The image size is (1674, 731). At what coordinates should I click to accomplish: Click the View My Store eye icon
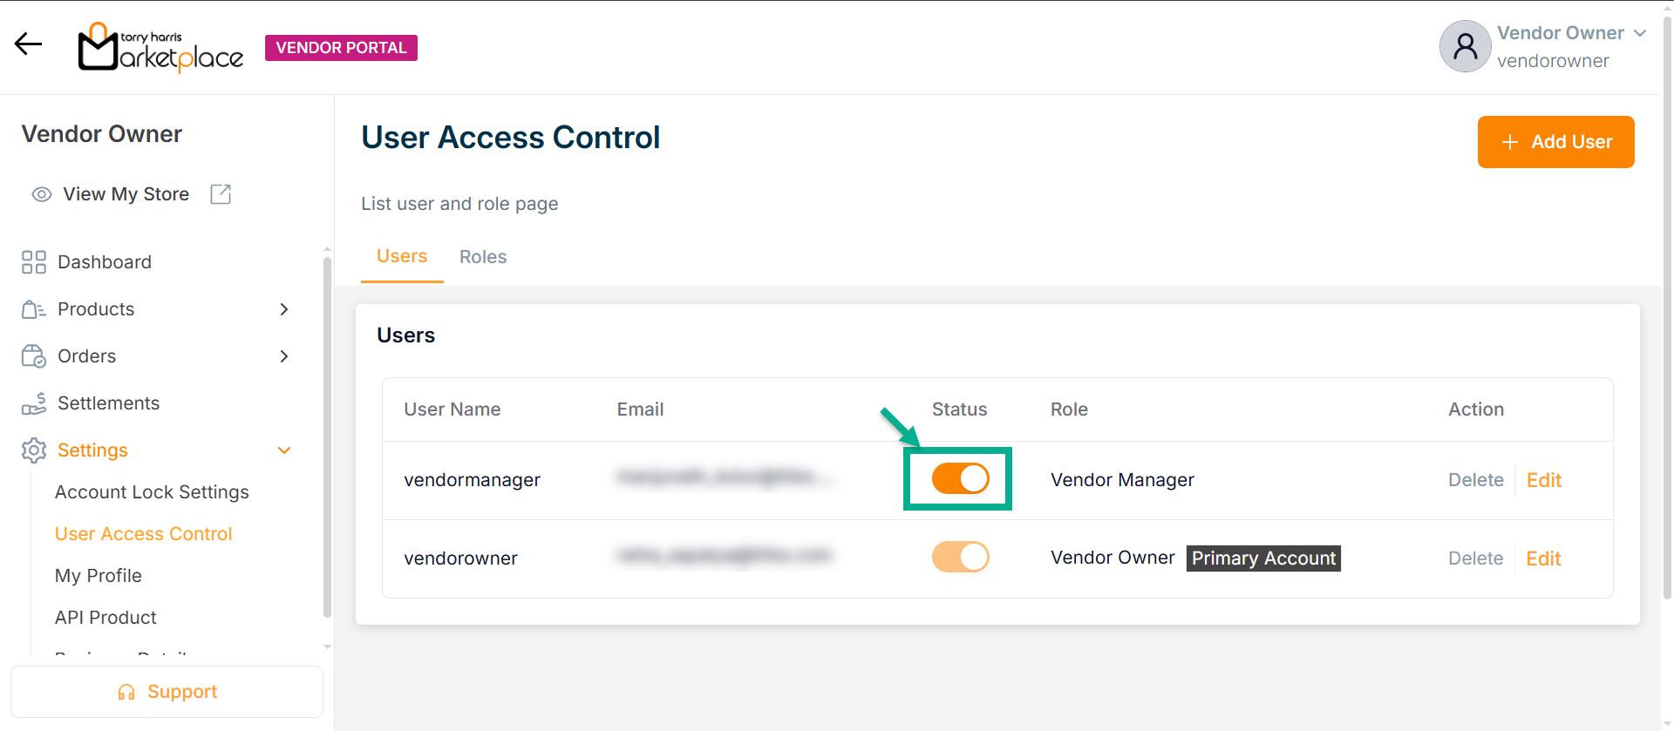(42, 194)
